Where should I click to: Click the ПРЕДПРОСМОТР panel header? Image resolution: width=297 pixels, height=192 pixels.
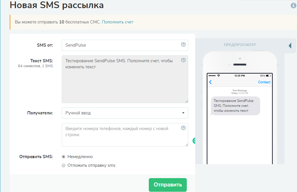point(240,45)
